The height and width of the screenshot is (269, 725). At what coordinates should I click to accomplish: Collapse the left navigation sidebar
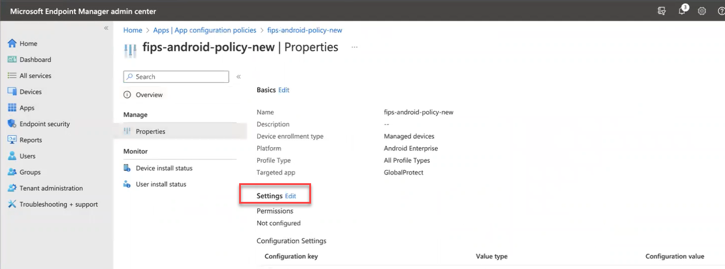106,28
